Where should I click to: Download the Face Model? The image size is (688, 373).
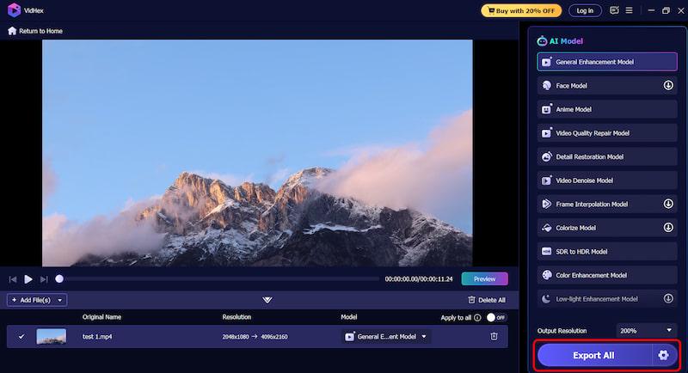pos(668,85)
